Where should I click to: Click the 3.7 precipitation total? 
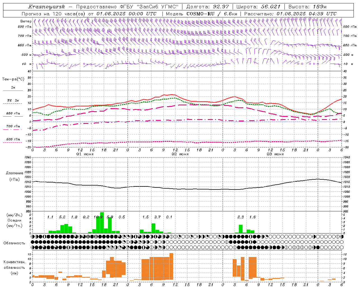pos(157,217)
